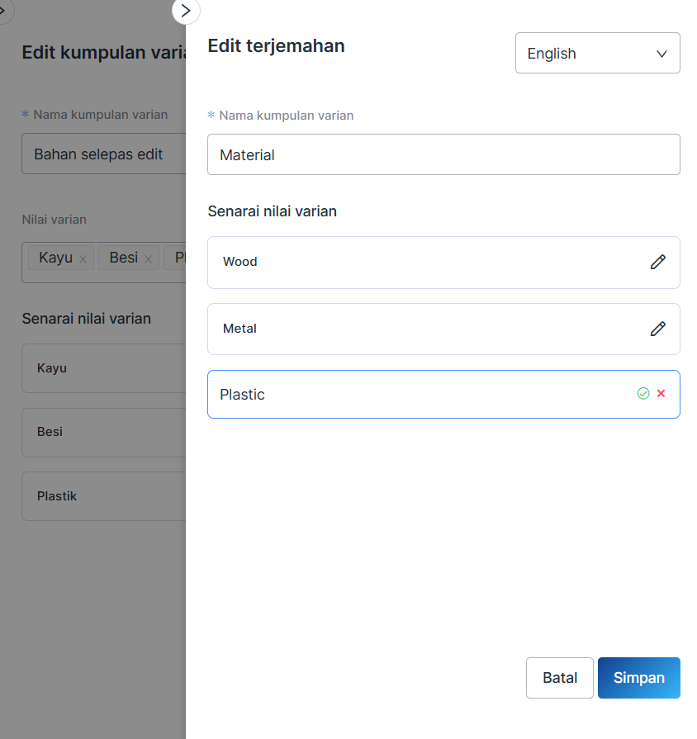Screen dimensions: 697x739
Task: Click the partial arrow circle at top-left corner
Action: [4, 10]
